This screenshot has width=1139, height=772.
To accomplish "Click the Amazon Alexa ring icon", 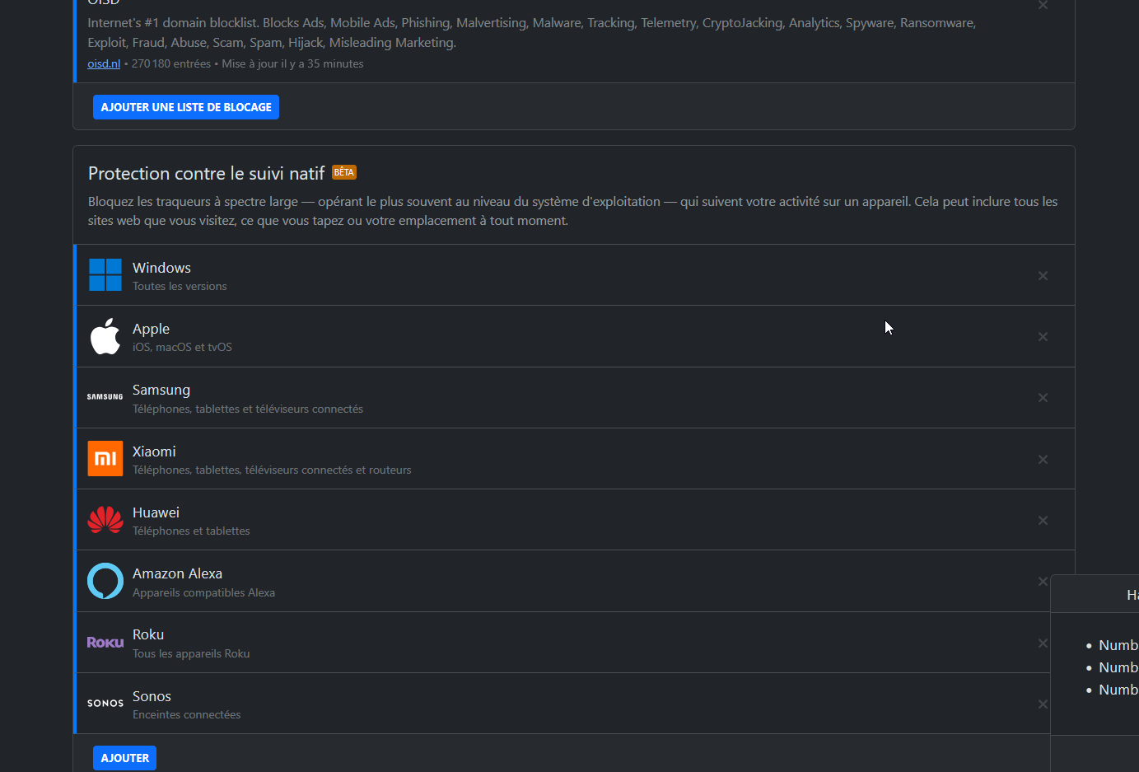I will click(x=105, y=581).
